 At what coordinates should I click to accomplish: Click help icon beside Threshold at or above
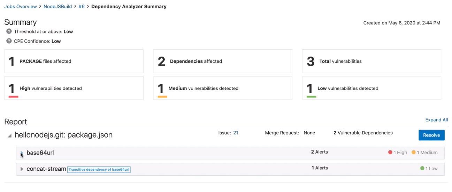coord(9,31)
